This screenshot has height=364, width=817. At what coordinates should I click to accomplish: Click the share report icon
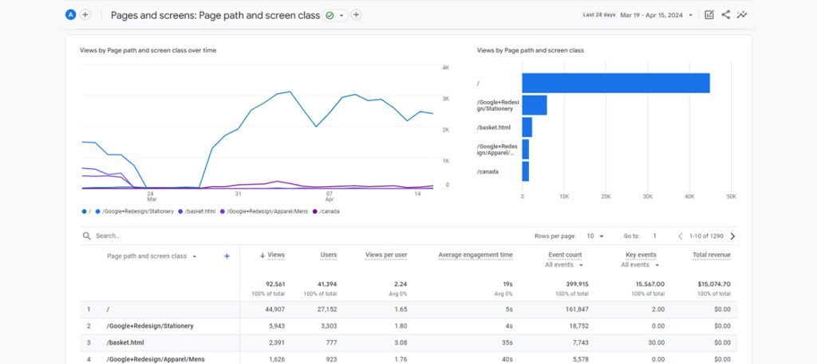tap(726, 14)
